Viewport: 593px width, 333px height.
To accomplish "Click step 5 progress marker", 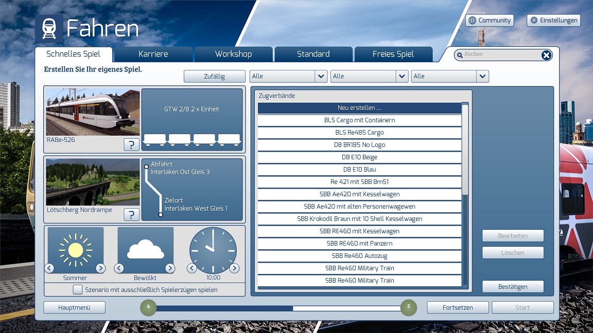I will click(x=408, y=307).
